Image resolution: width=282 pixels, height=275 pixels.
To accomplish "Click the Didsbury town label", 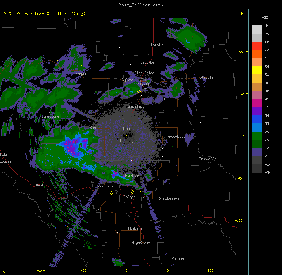I will point(125,141).
